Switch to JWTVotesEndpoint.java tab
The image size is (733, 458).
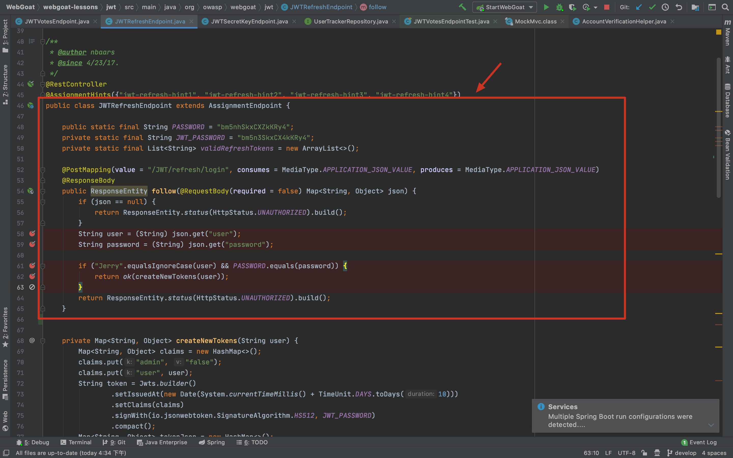57,22
